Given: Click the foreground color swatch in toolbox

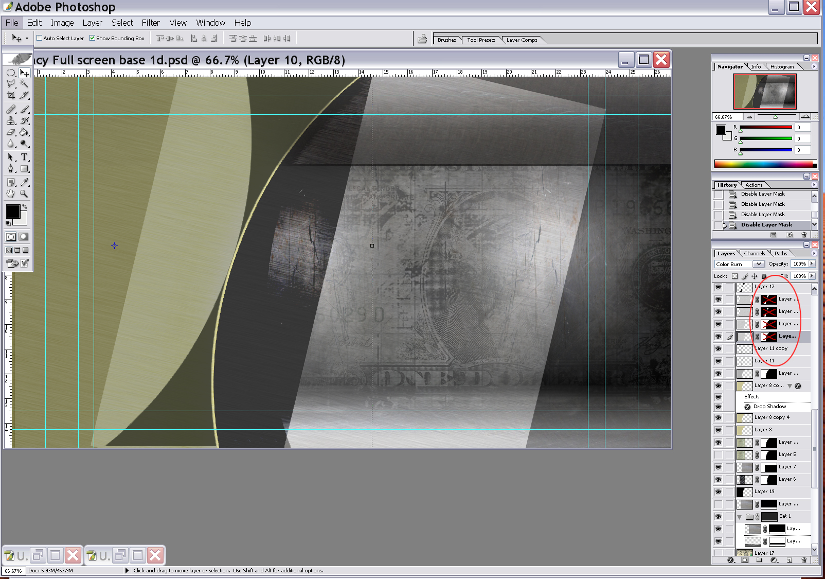Looking at the screenshot, I should 13,211.
